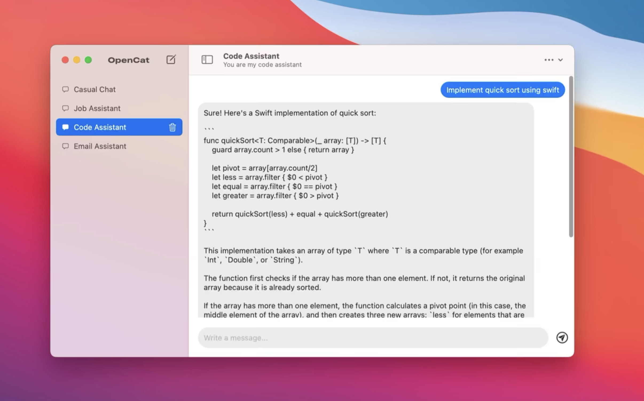This screenshot has height=401, width=644.
Task: Click the Casual Chat bubble icon
Action: (x=65, y=89)
